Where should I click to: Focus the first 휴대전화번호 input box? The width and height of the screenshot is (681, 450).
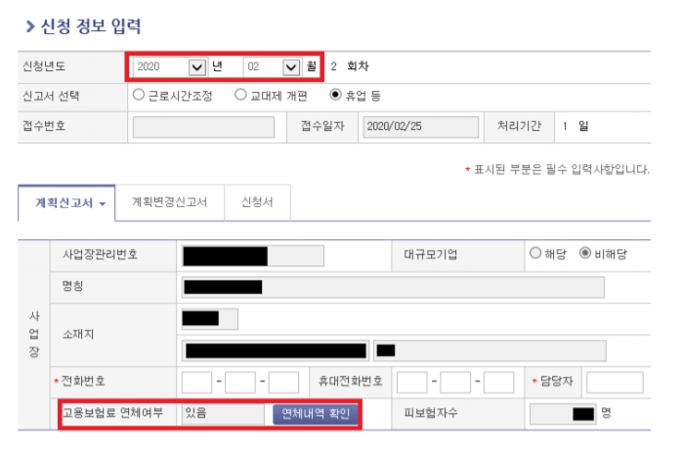411,382
